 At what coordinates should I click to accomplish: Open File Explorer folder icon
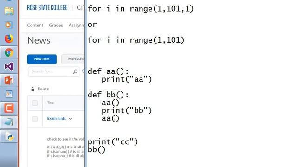point(9,11)
